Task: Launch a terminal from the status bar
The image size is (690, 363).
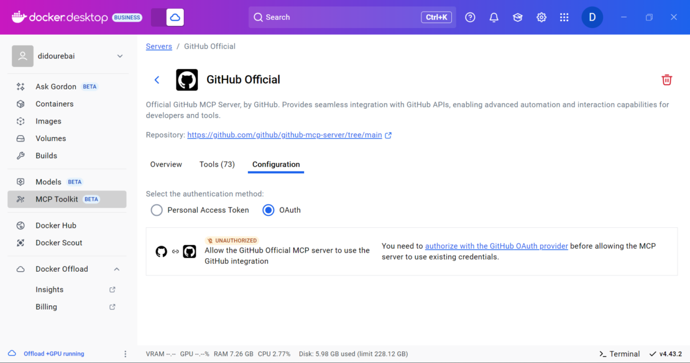Action: point(619,353)
